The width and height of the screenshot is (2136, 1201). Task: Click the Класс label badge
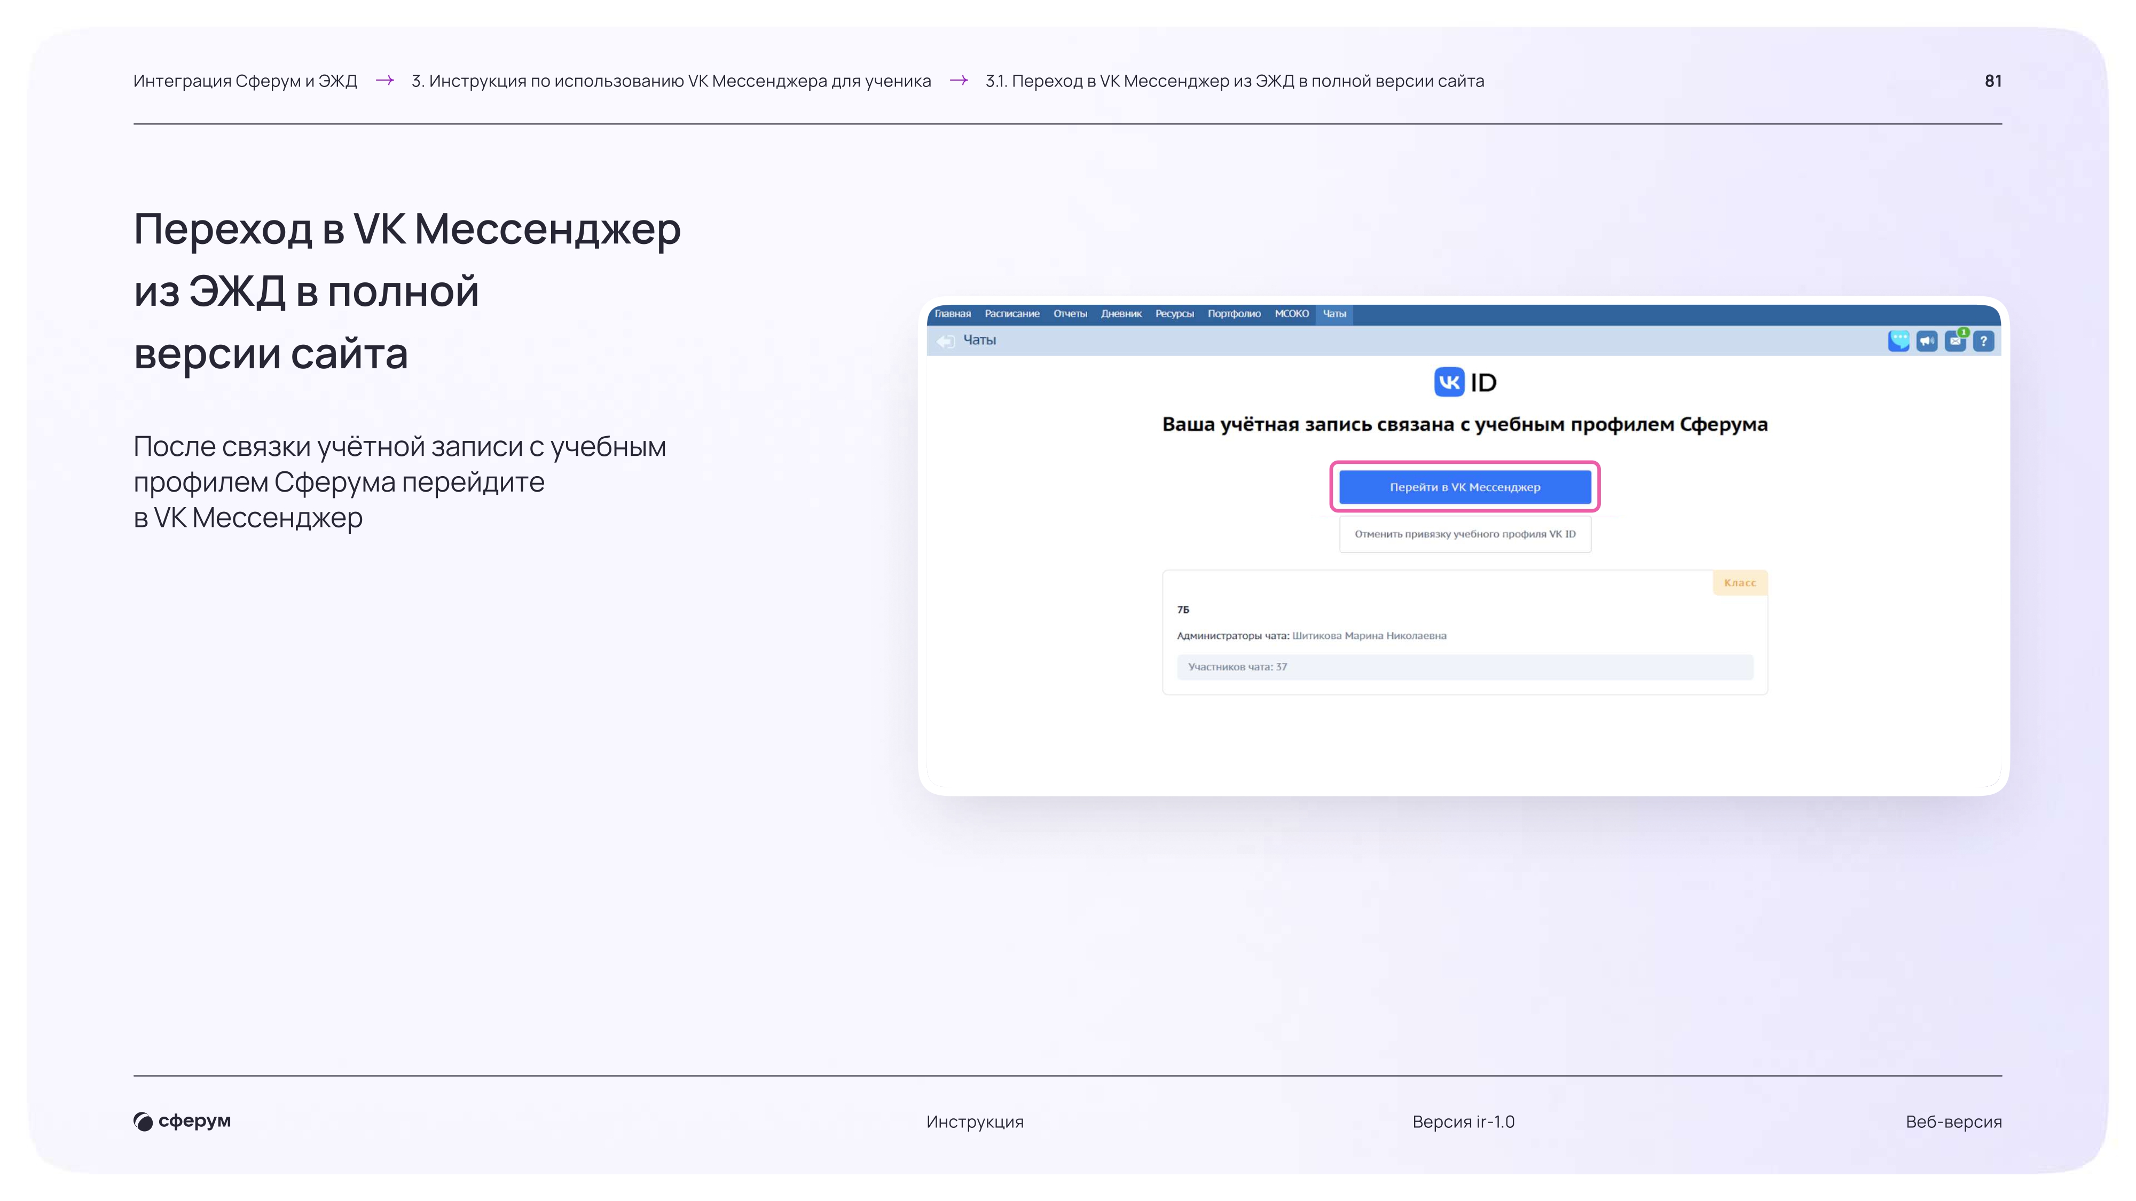pyautogui.click(x=1740, y=583)
